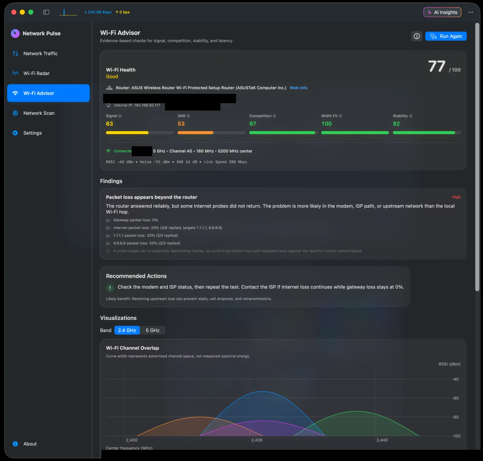Viewport: 483px width, 461px height.
Task: Click the router device icon
Action: click(109, 88)
